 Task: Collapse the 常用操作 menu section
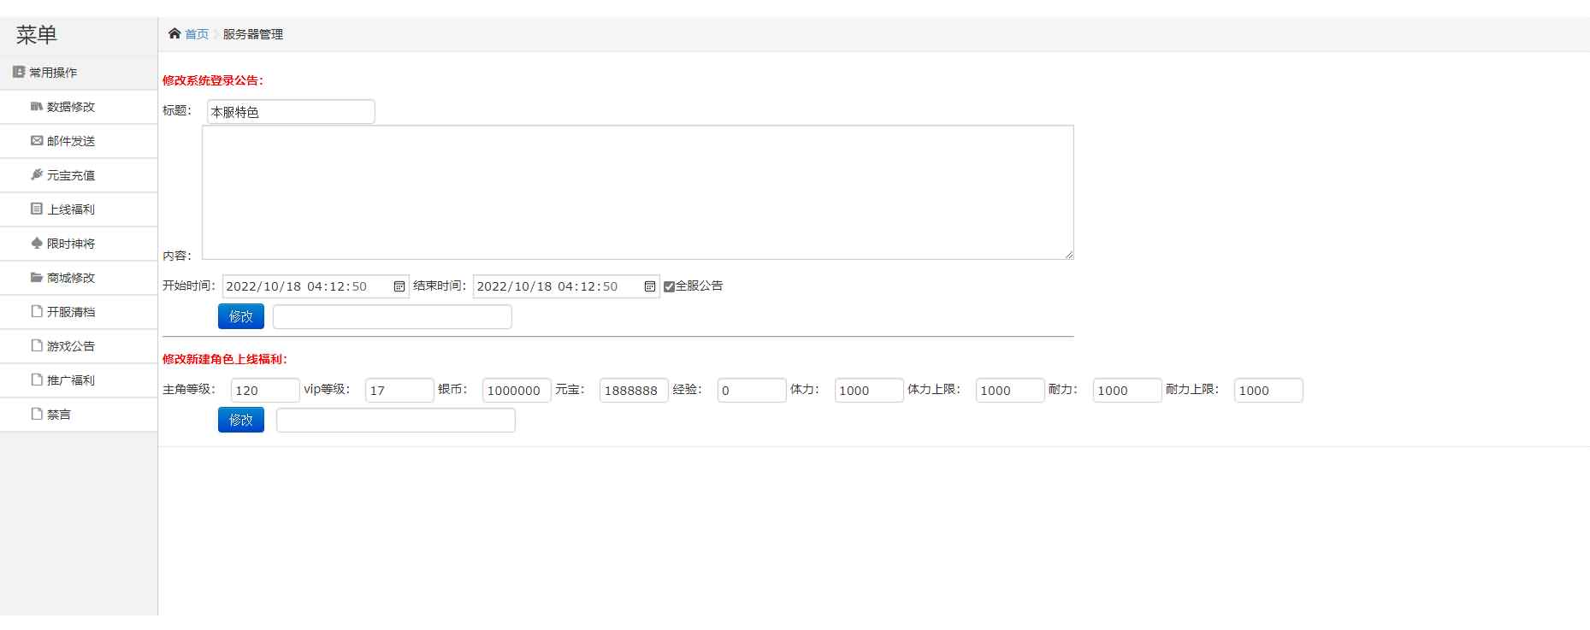(53, 73)
